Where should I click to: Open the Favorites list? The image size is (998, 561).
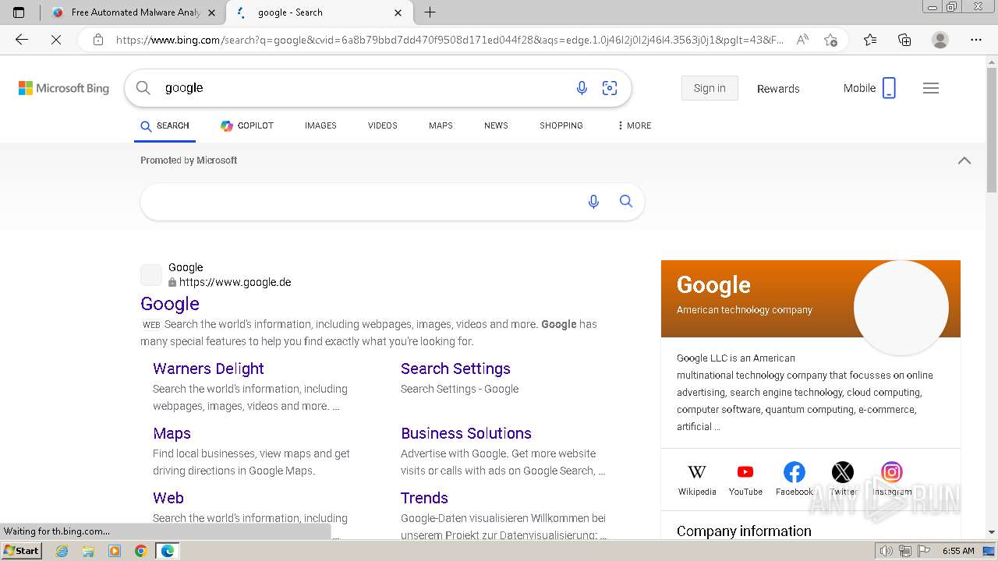click(x=870, y=40)
